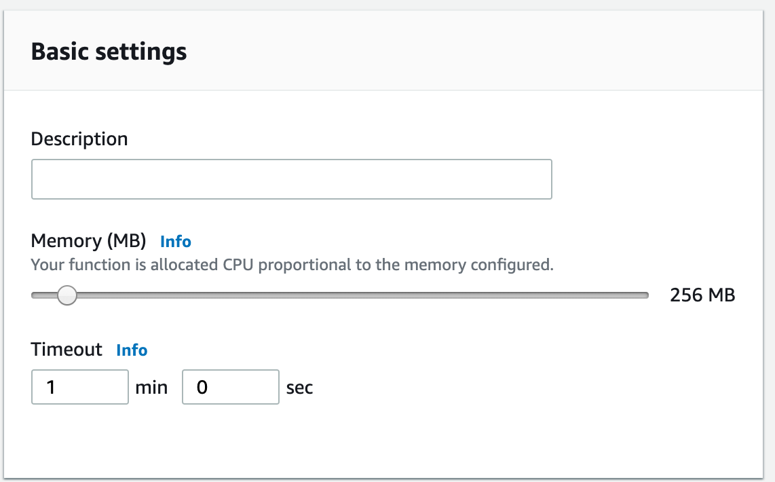
Task: Click the Description text input field
Action: tap(291, 179)
